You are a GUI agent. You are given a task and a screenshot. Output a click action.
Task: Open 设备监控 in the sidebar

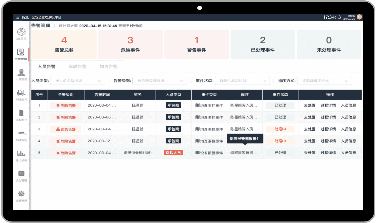pos(21,113)
